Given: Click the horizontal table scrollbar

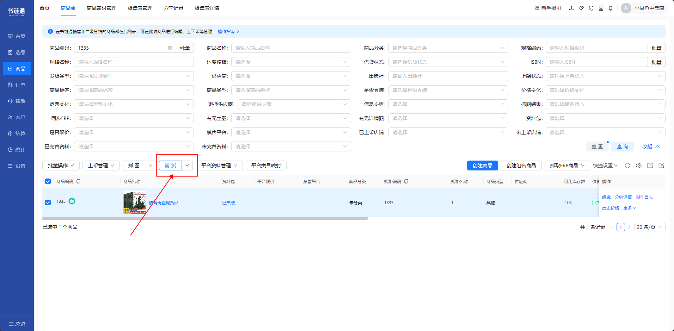Looking at the screenshot, I should [205, 218].
